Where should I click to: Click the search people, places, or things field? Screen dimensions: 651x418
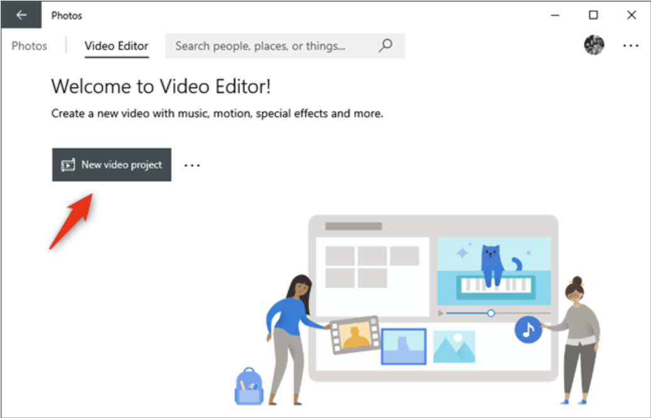(x=270, y=46)
